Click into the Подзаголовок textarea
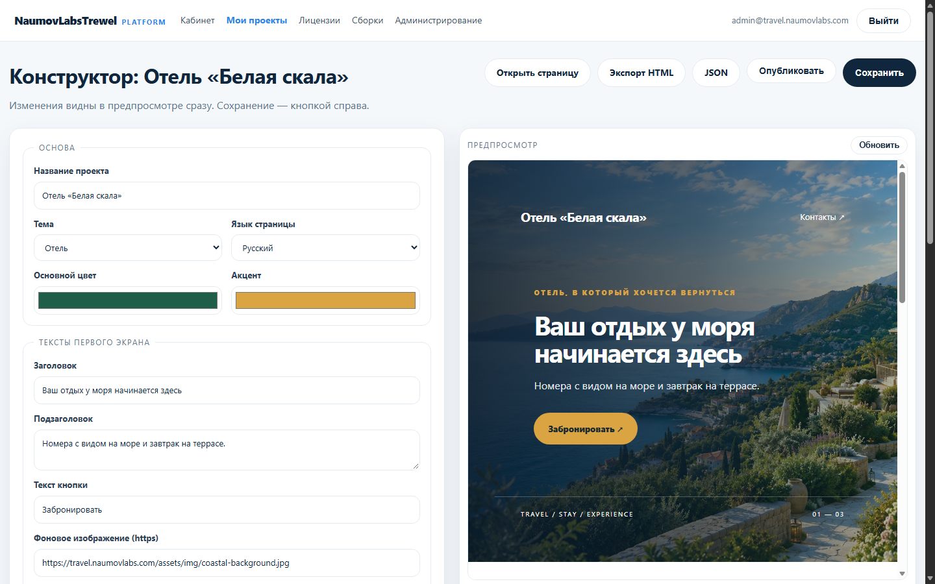Screen dimensions: 935x584 [x=227, y=450]
